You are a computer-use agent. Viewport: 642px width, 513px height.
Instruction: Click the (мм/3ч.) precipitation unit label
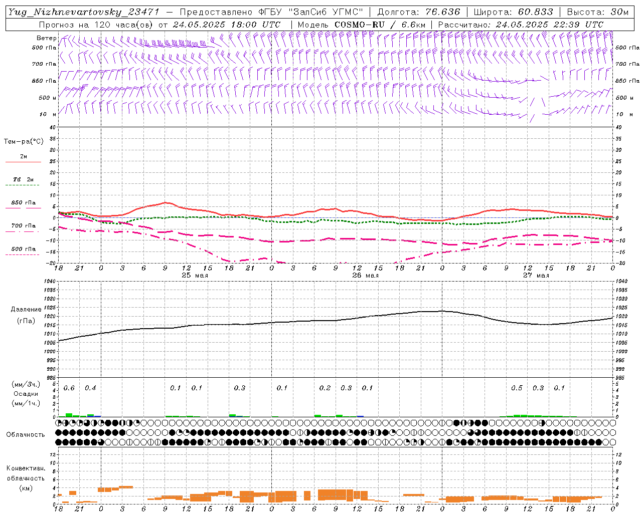click(26, 384)
